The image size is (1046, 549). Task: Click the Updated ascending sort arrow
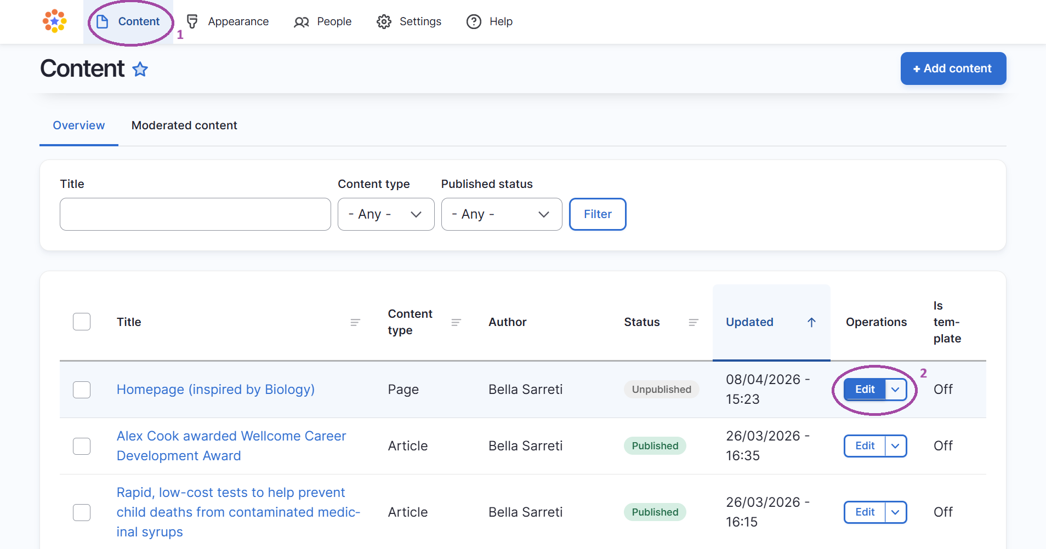point(811,322)
